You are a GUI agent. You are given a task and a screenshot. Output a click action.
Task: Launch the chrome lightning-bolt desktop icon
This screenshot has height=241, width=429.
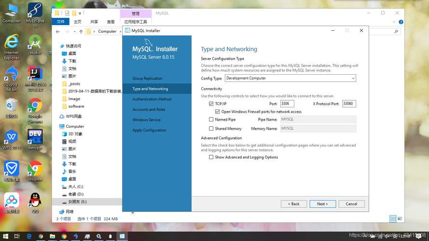coord(35,171)
